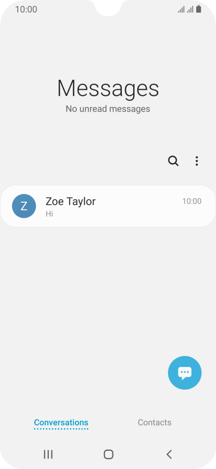Image resolution: width=216 pixels, height=469 pixels.
Task: Open the search magnifier icon
Action: (x=173, y=161)
